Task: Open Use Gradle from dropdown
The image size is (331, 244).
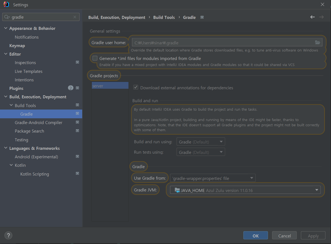Action: (x=213, y=178)
